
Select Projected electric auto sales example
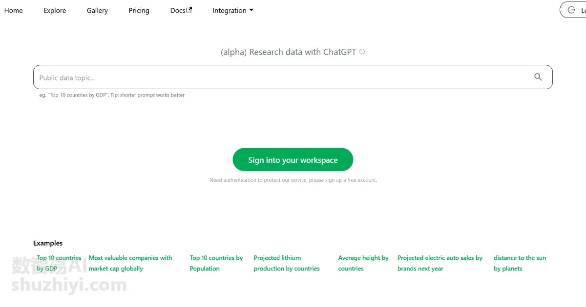[440, 263]
